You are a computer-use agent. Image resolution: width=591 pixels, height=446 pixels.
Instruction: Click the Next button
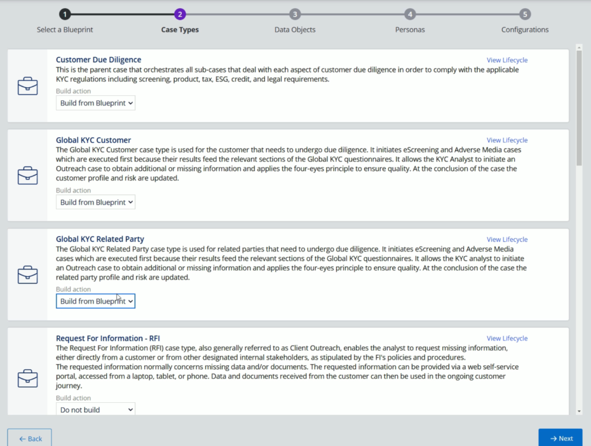point(560,438)
